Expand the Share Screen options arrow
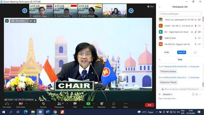Image resolution: width=204 pixels, height=115 pixels. [94, 104]
